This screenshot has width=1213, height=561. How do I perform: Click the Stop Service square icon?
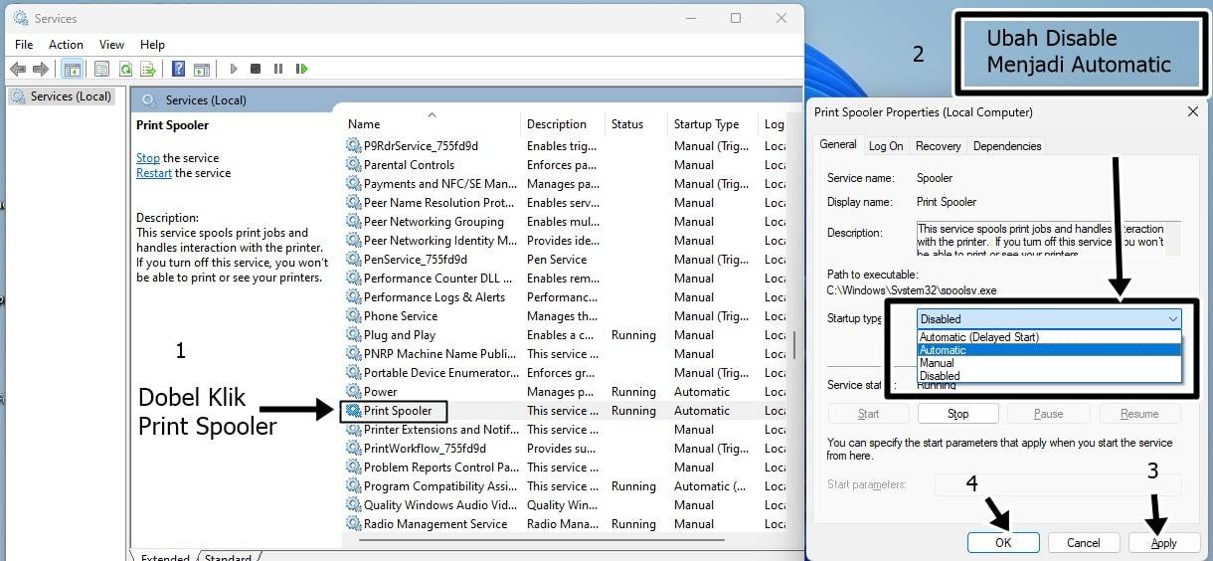(x=256, y=69)
